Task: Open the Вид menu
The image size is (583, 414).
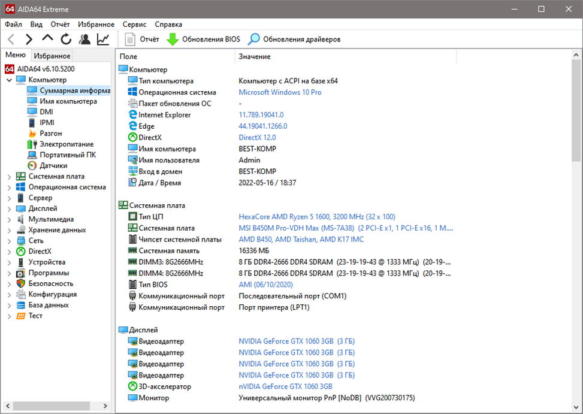Action: 37,25
